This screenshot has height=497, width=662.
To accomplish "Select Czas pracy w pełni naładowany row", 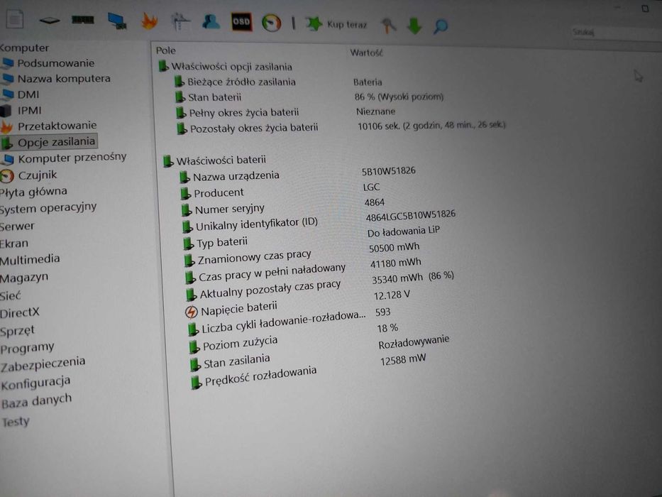I will pyautogui.click(x=265, y=273).
